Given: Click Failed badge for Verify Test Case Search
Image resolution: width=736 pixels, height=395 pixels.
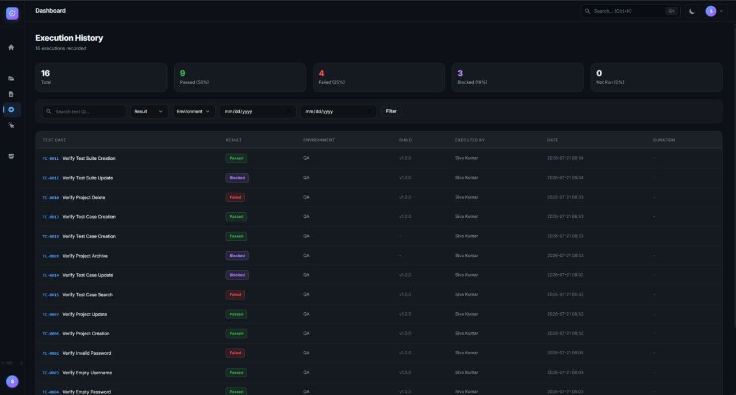Looking at the screenshot, I should [x=235, y=294].
